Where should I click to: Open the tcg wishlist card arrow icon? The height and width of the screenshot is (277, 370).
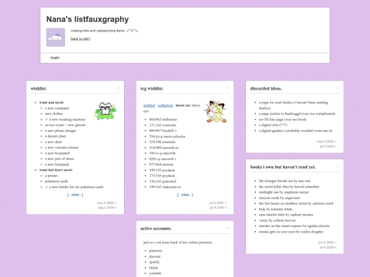228,88
